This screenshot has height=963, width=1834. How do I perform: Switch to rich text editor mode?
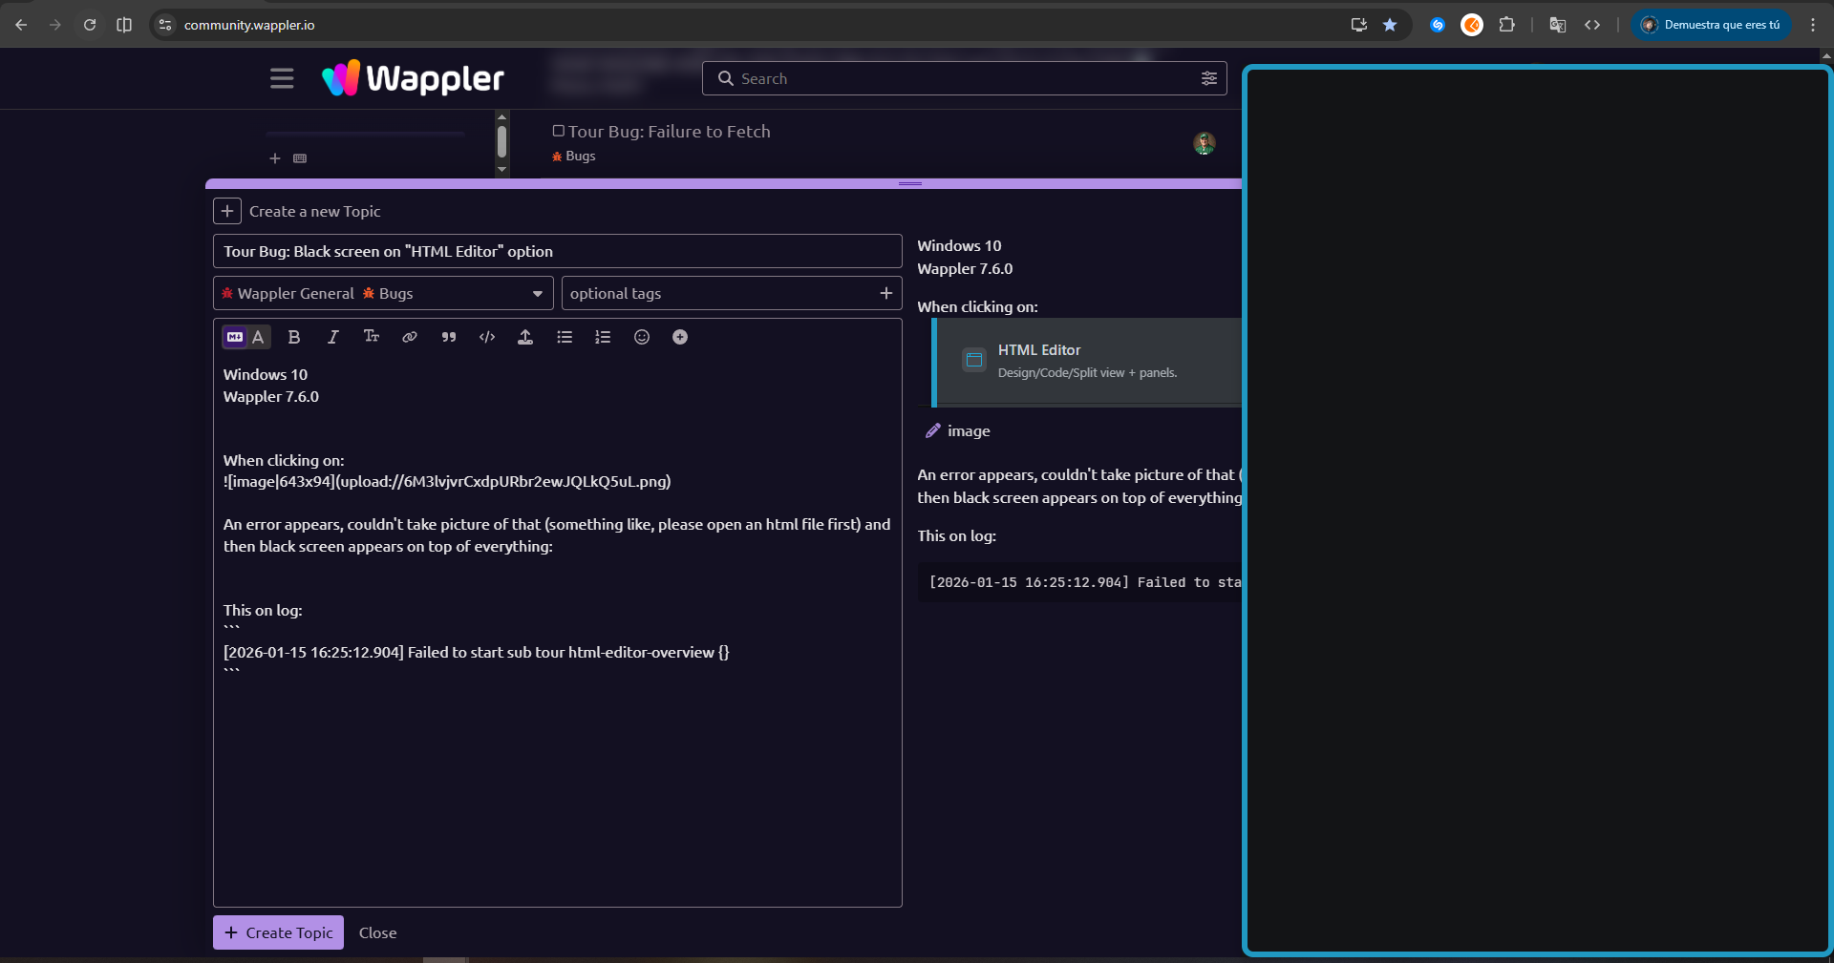(258, 337)
